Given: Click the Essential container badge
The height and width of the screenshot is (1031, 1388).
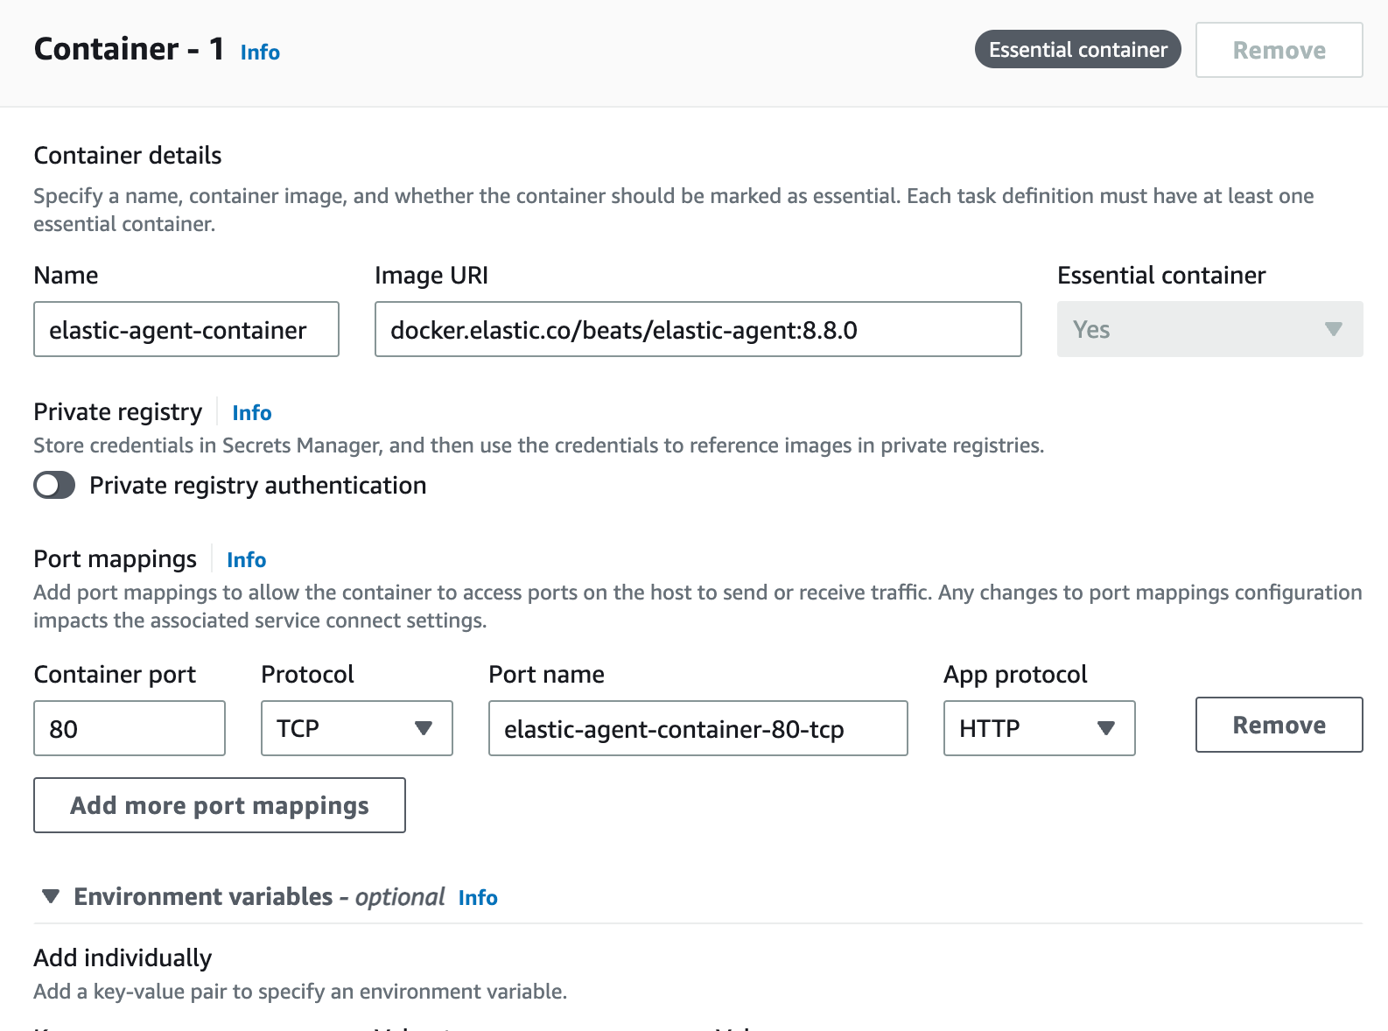Looking at the screenshot, I should [x=1077, y=50].
